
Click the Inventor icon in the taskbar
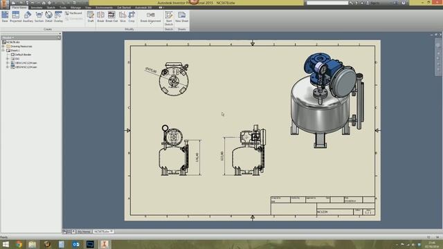pos(105,244)
